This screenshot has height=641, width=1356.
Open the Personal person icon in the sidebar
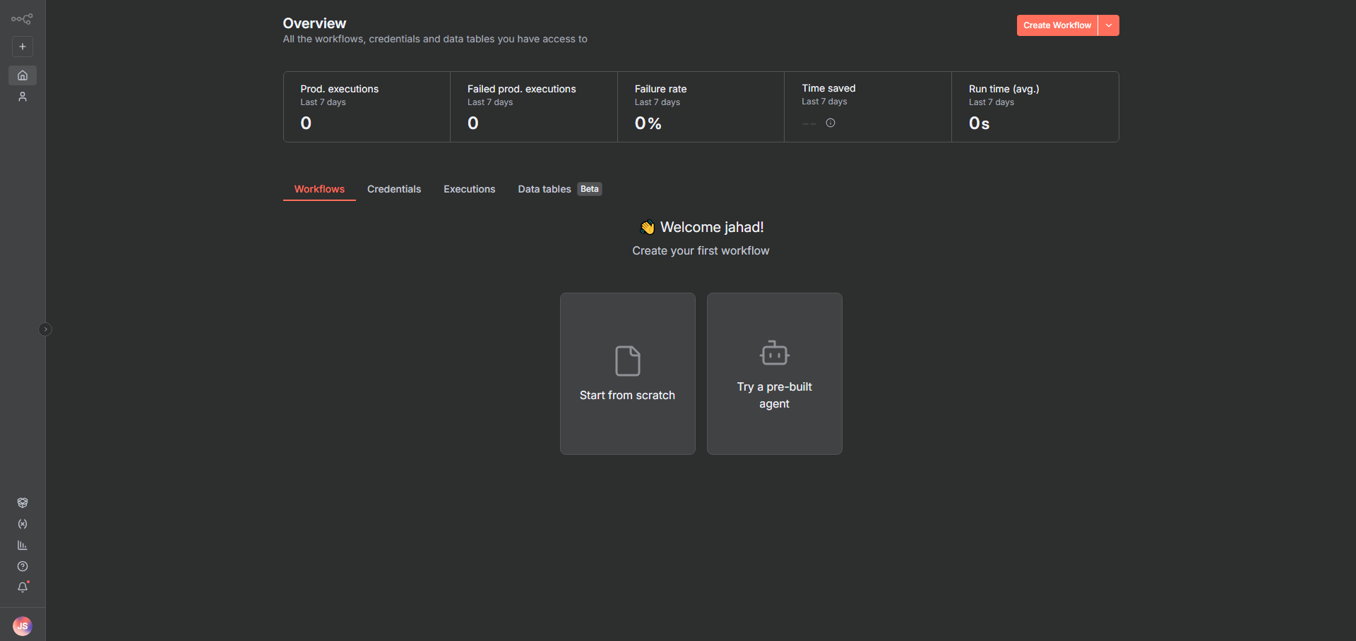23,97
